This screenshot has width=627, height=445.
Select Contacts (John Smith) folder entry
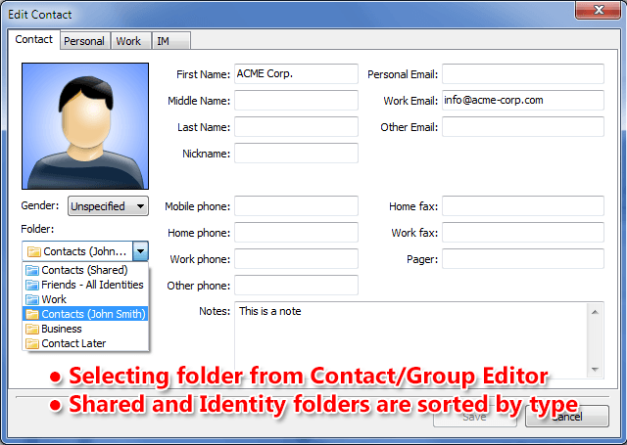click(x=85, y=314)
